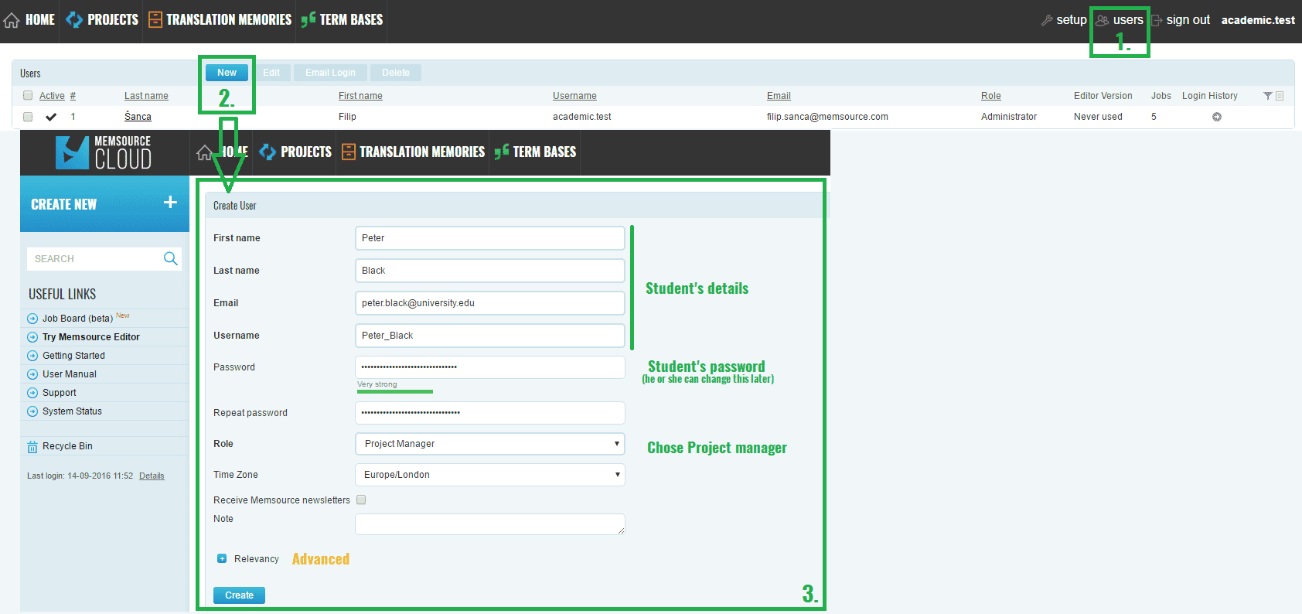
Task: Click the column settings icon beside filter
Action: (1280, 96)
